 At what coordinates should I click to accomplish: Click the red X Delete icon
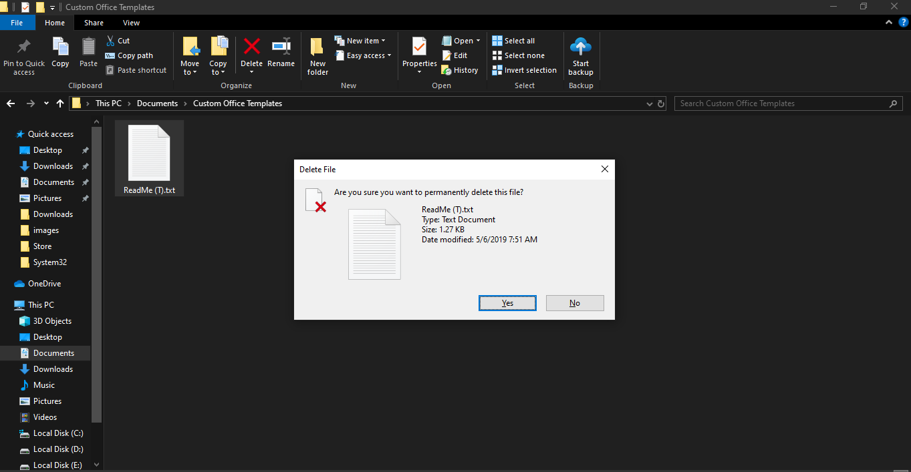click(251, 47)
